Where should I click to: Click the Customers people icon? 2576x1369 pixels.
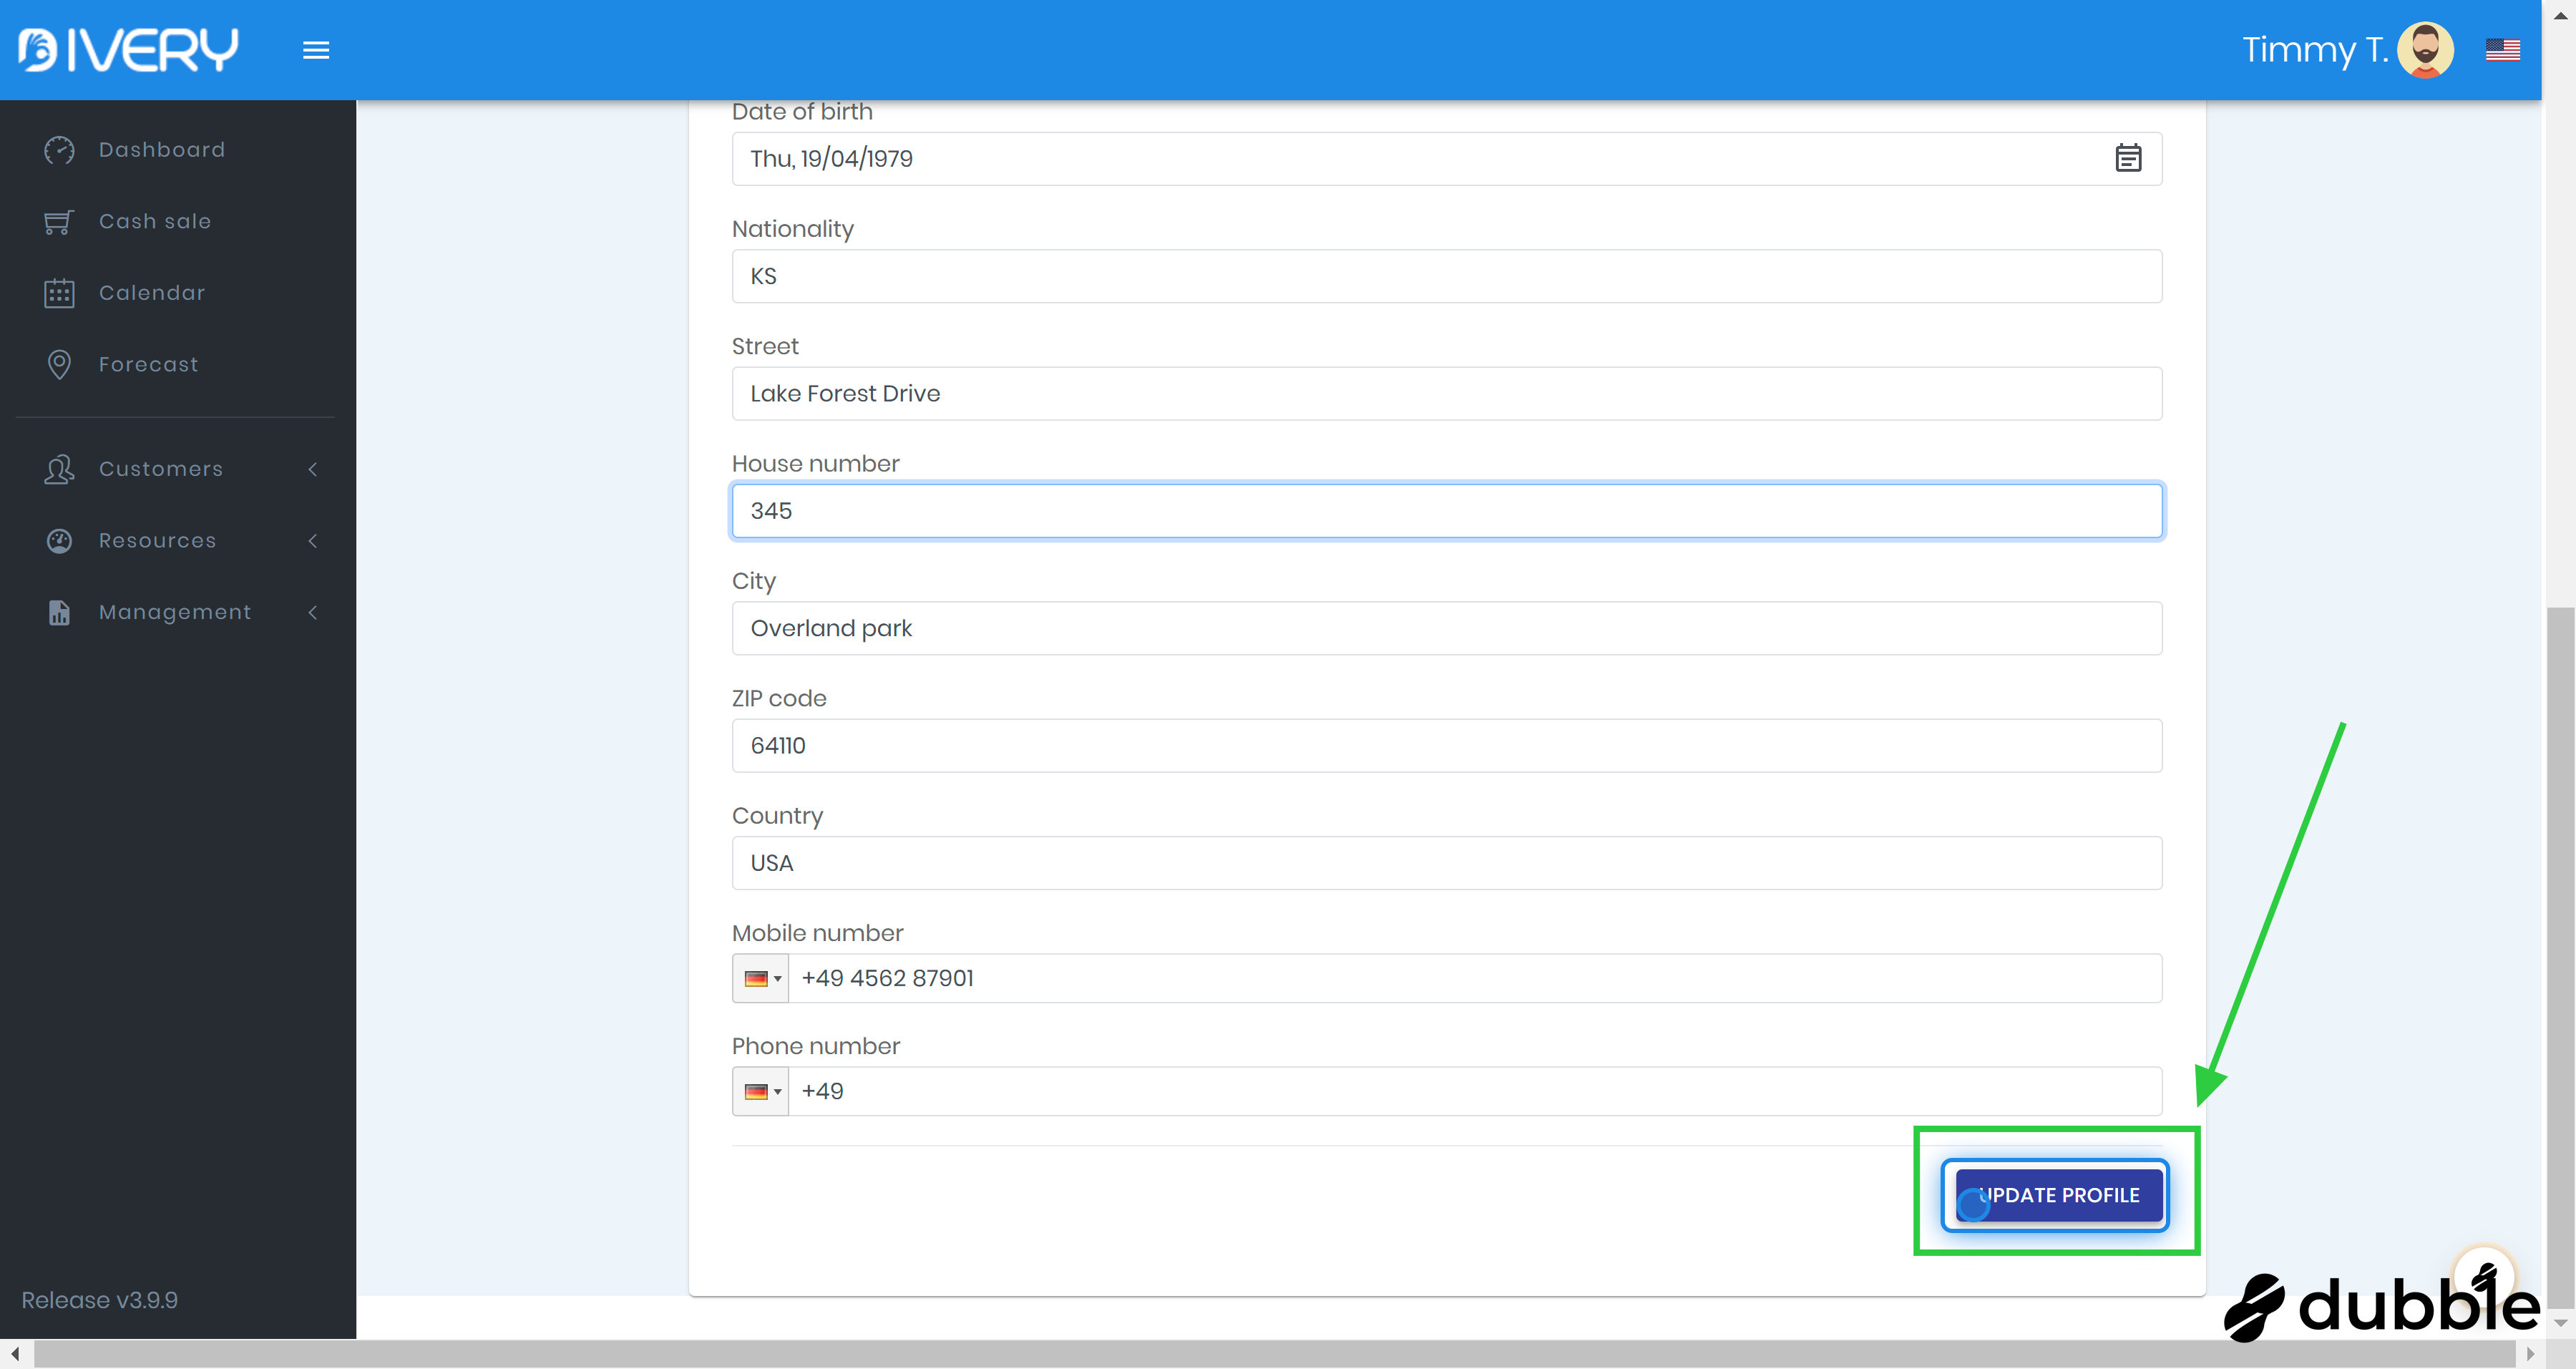click(59, 469)
